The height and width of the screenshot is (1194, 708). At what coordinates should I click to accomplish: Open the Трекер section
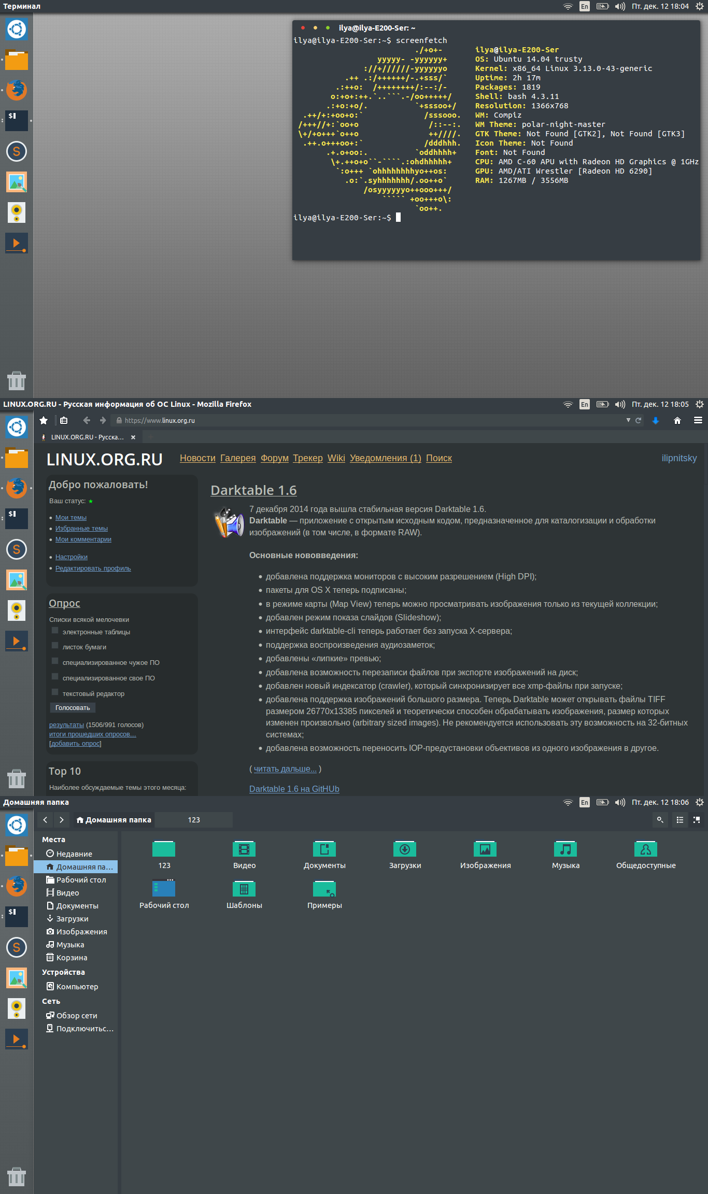point(308,458)
